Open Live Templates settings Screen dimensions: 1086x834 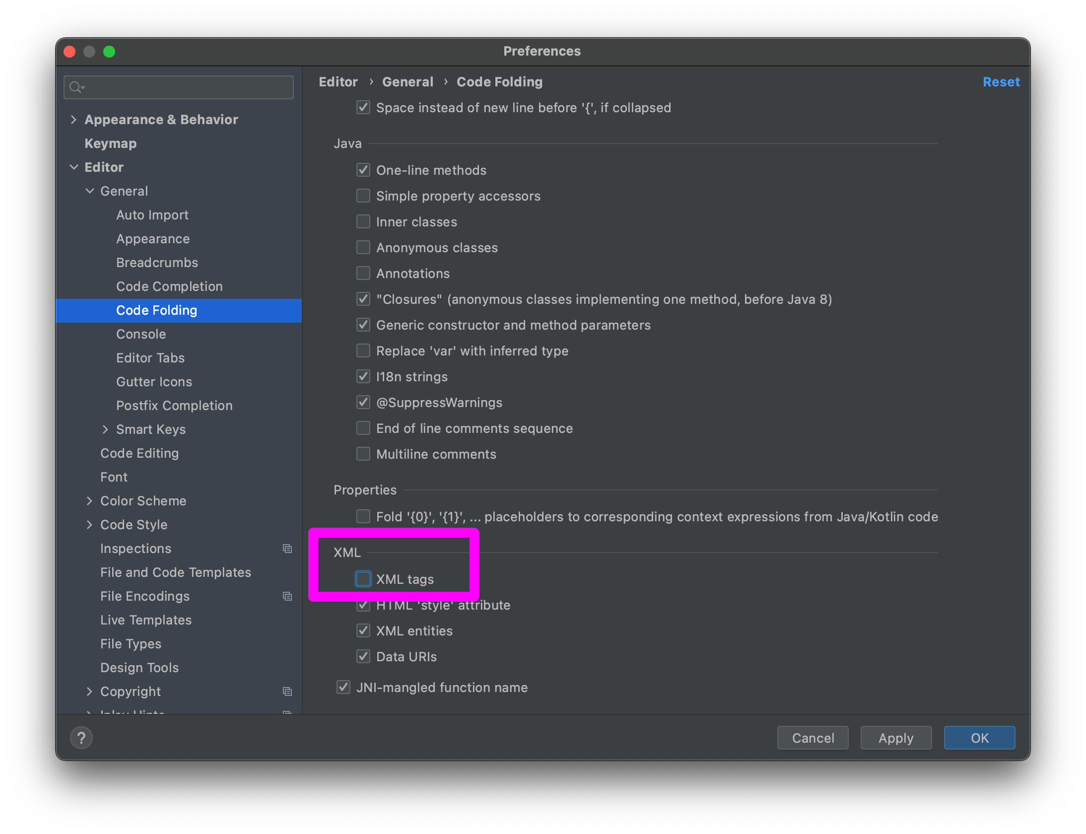[x=146, y=620]
